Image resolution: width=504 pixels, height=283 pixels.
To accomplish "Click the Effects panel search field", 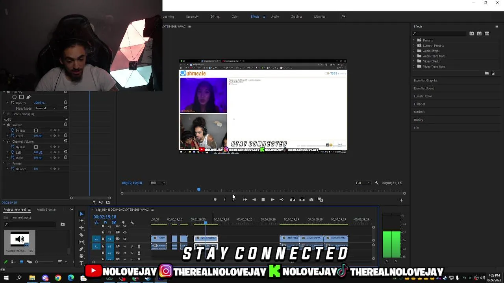I will 439,34.
